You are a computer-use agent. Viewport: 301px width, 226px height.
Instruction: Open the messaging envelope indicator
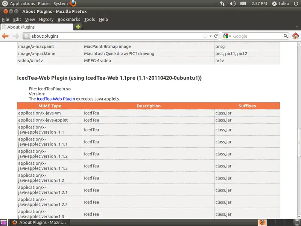pos(243,3)
